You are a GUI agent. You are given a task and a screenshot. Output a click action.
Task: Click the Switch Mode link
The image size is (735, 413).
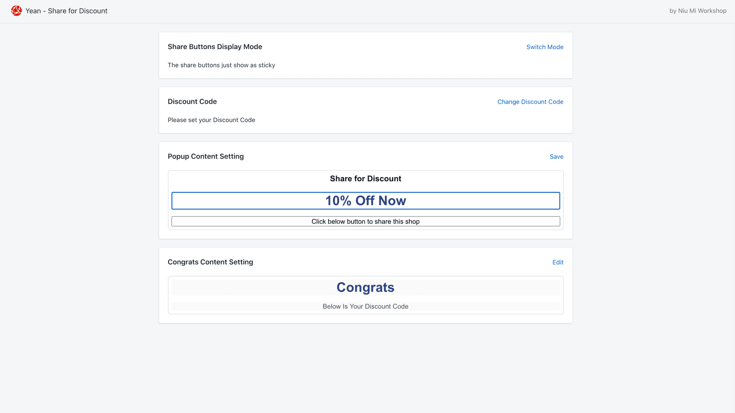pyautogui.click(x=544, y=47)
